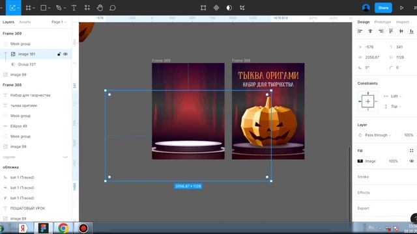Select the Frame tool

(x=28, y=8)
